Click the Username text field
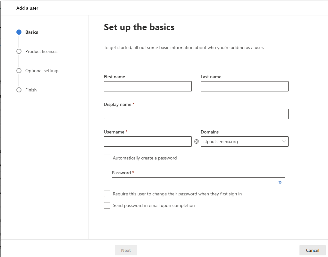 pos(147,141)
